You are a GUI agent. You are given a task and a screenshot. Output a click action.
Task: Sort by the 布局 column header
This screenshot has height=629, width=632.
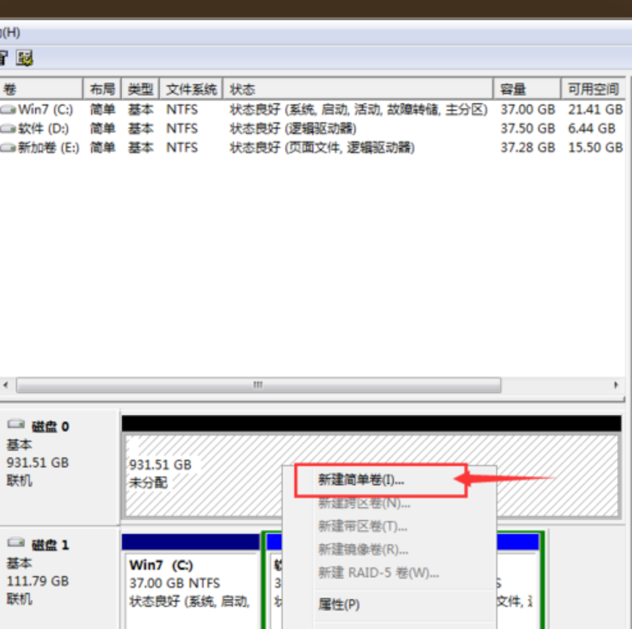click(102, 89)
